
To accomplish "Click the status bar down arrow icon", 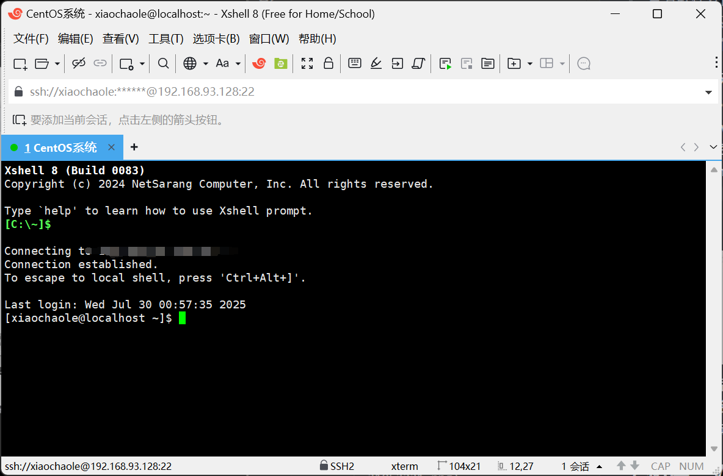I will pos(635,466).
